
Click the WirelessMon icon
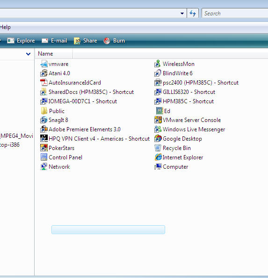tap(158, 64)
